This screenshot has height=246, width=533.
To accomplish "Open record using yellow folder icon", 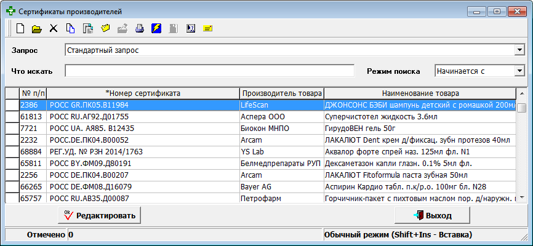I will click(x=37, y=28).
